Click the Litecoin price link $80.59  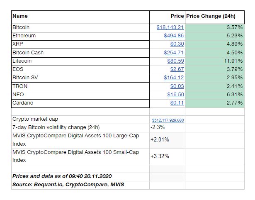tap(176, 61)
